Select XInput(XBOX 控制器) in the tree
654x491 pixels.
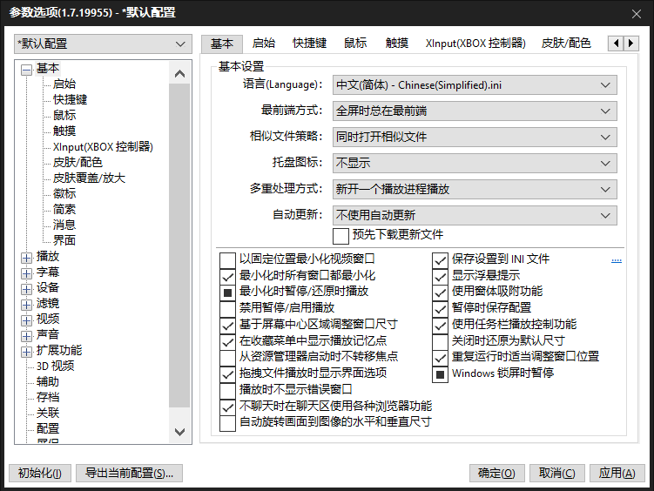pyautogui.click(x=103, y=147)
